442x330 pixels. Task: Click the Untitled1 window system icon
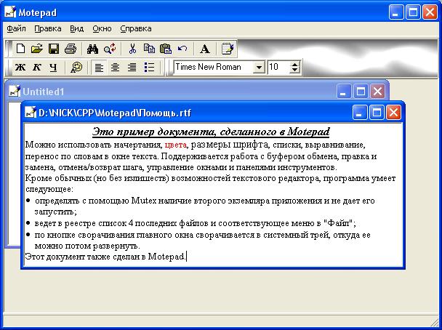coord(14,91)
